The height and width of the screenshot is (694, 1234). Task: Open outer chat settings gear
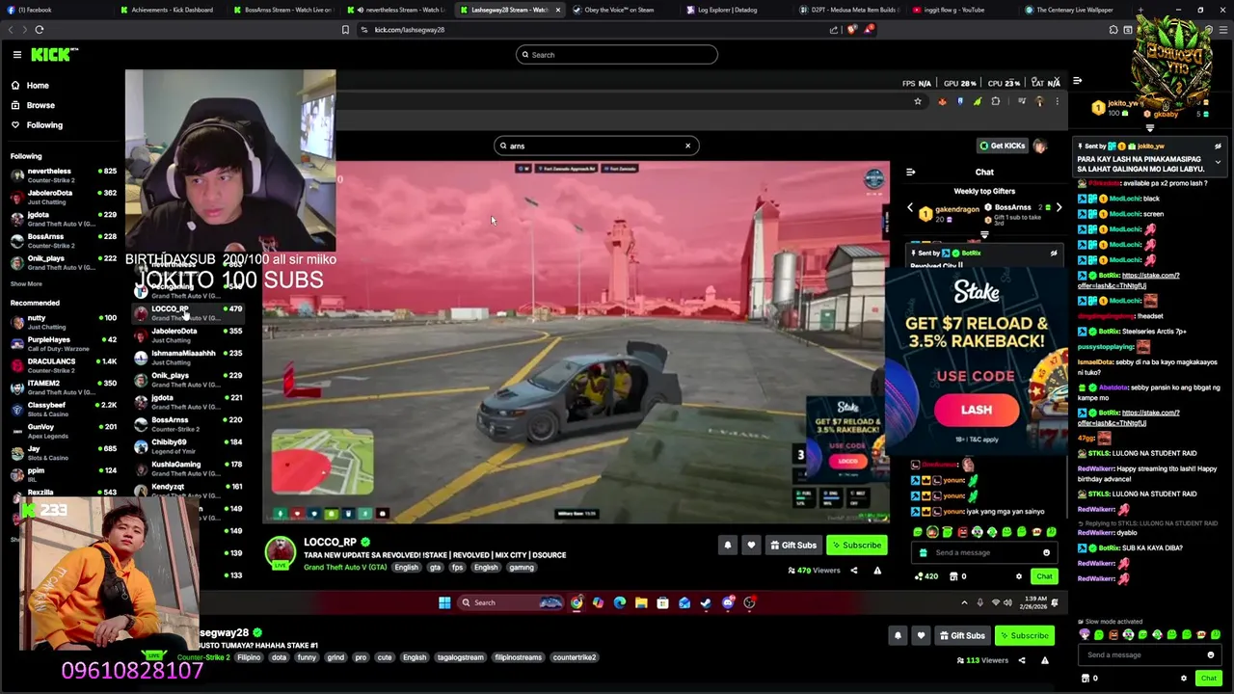(x=1184, y=679)
